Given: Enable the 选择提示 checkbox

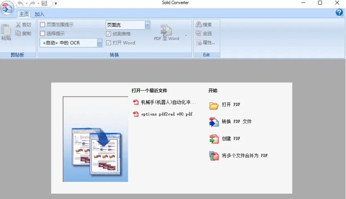Looking at the screenshot, I should coord(43,33).
